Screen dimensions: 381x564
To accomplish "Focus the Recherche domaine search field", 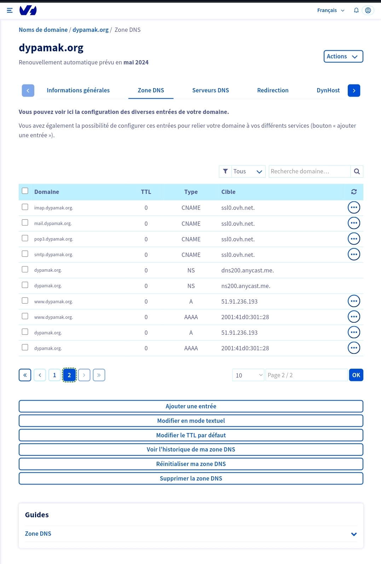I will 309,172.
